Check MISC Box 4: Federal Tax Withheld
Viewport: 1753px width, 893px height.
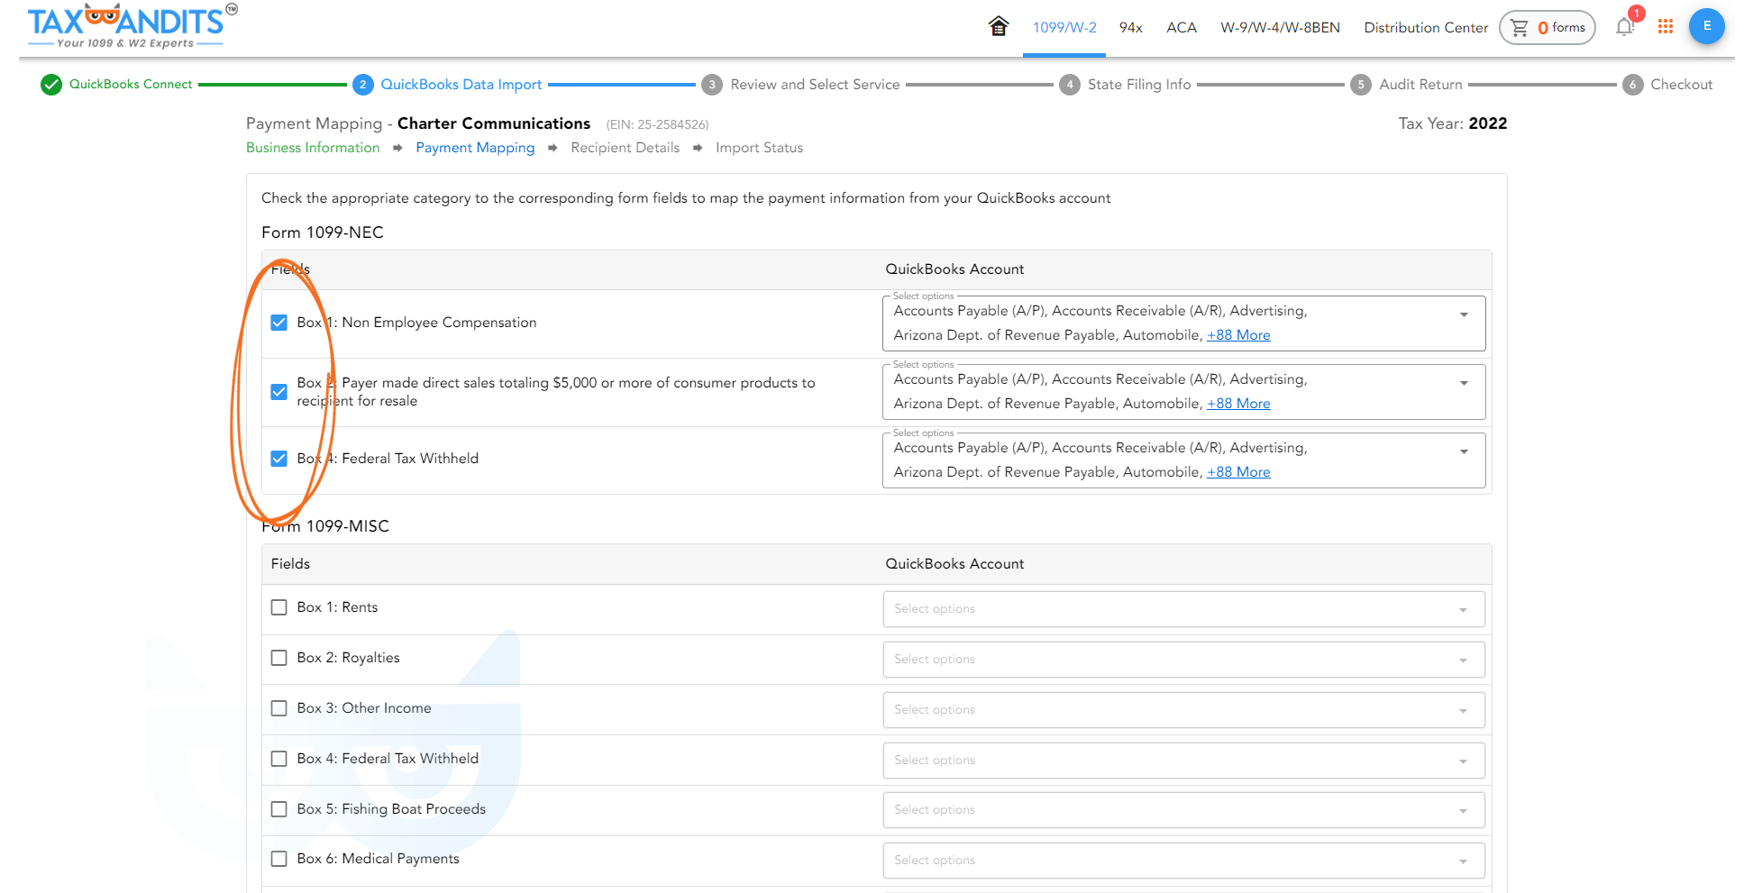[x=279, y=759]
